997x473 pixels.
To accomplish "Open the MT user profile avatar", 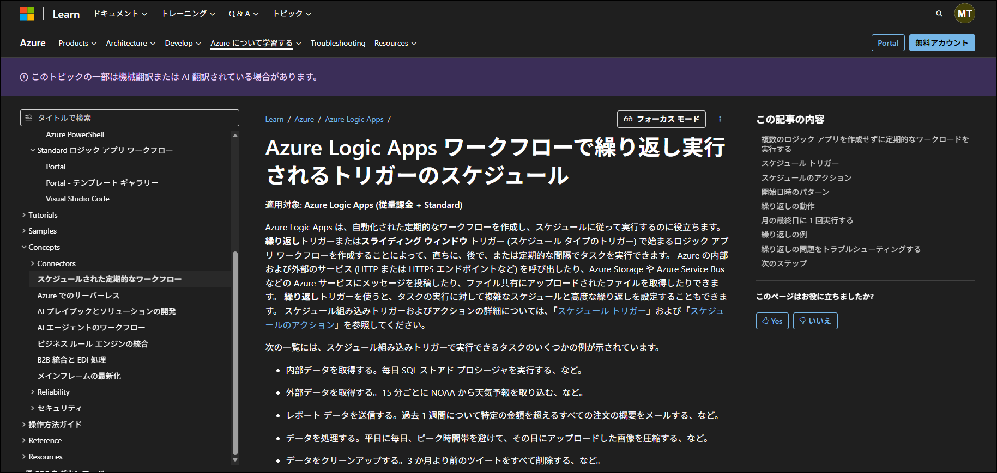I will point(964,14).
